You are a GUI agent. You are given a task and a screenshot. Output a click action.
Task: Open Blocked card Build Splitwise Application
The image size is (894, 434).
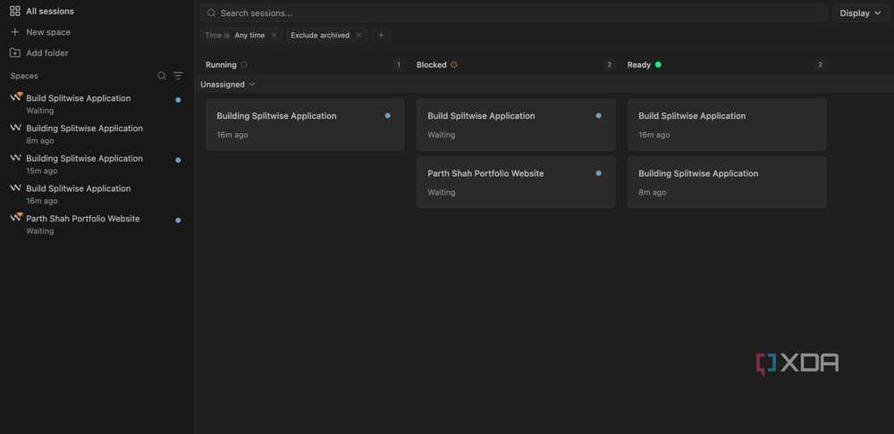(x=516, y=125)
